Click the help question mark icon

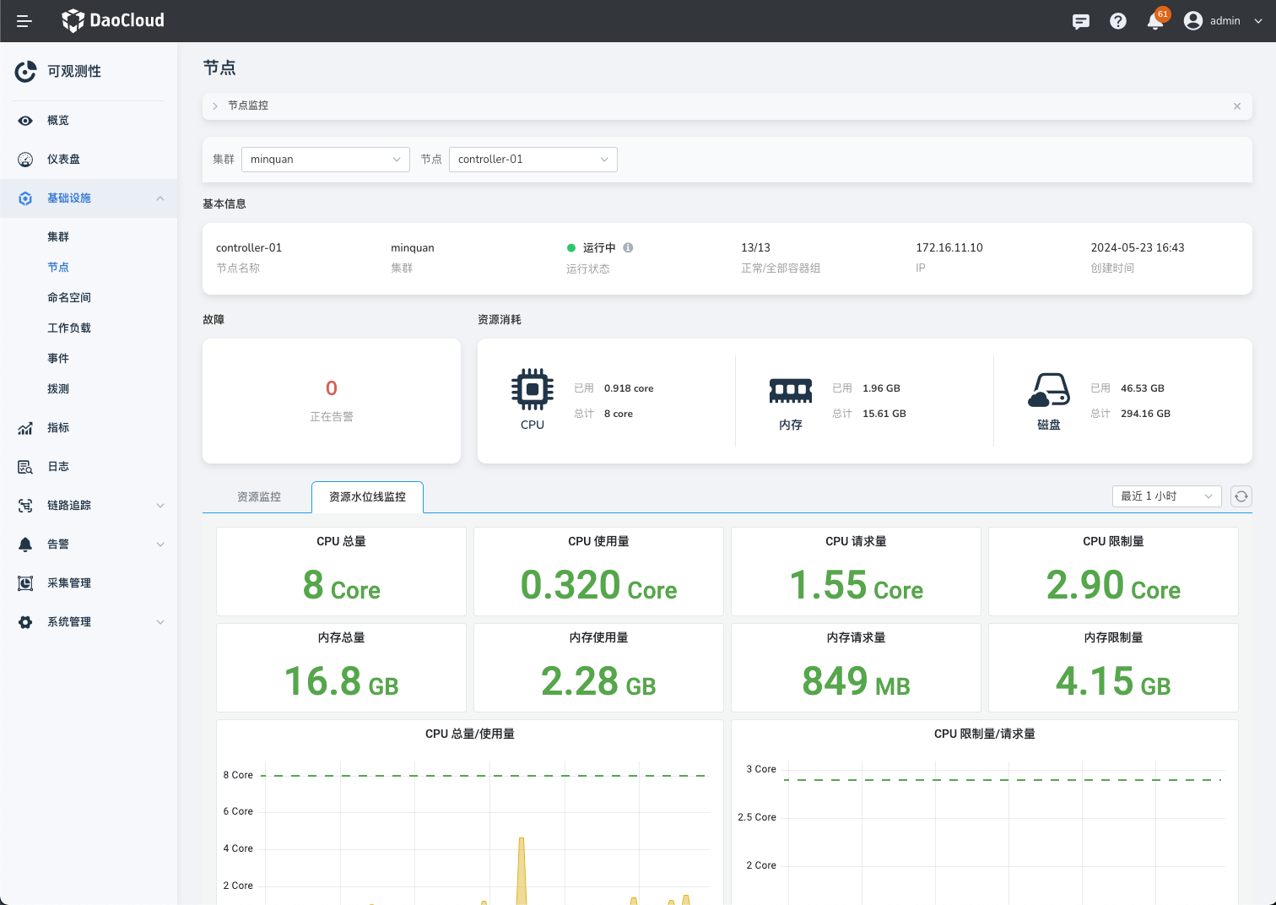click(1118, 21)
